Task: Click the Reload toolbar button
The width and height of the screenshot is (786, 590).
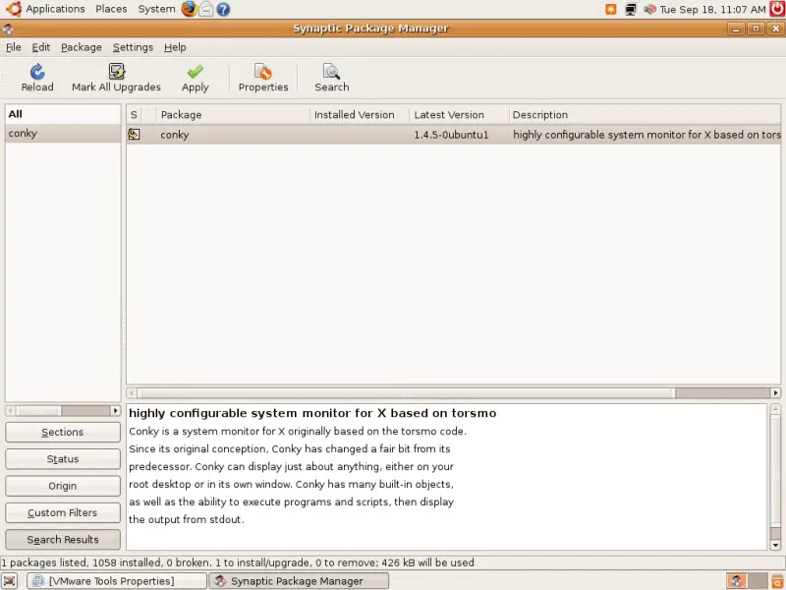Action: [x=37, y=78]
